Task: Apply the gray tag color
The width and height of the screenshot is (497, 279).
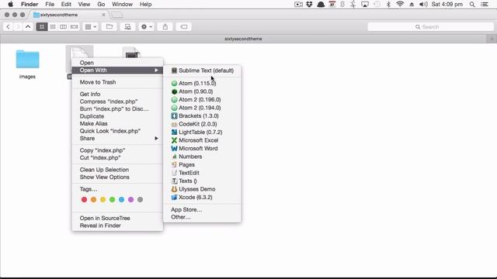Action: (140, 200)
